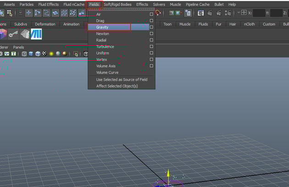Click the Snap to Curves icon
289x187 pixels.
pyautogui.click(x=47, y=13)
